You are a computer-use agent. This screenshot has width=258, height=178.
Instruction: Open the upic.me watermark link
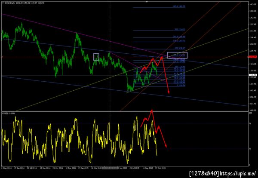(x=238, y=174)
